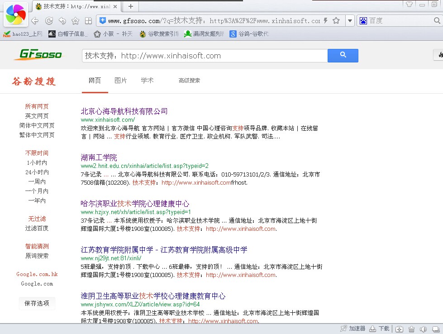This screenshot has width=443, height=334.
Task: Open 淮阴卫生高等职业技术学校 result
Action: 153,296
